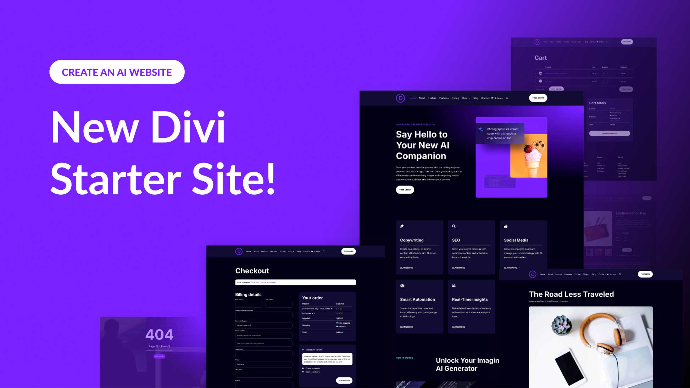Click the Real-Time Insights chart icon
690x388 pixels.
pyautogui.click(x=454, y=285)
